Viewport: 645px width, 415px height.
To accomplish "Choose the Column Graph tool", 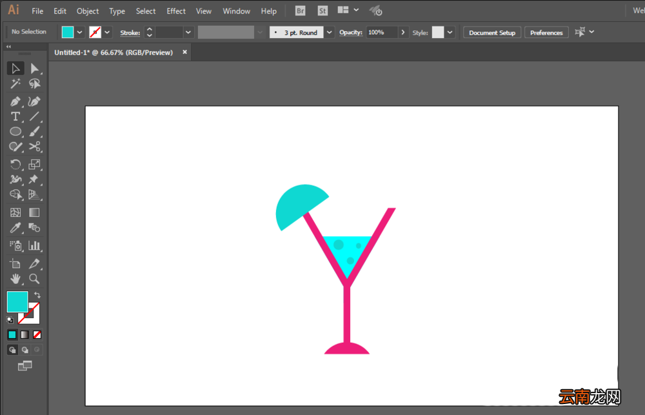I will pos(35,246).
